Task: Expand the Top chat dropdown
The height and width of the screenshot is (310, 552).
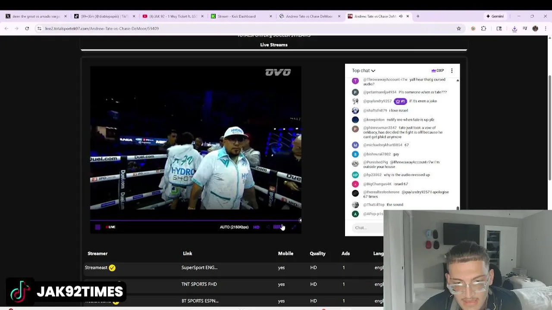Action: tap(364, 71)
